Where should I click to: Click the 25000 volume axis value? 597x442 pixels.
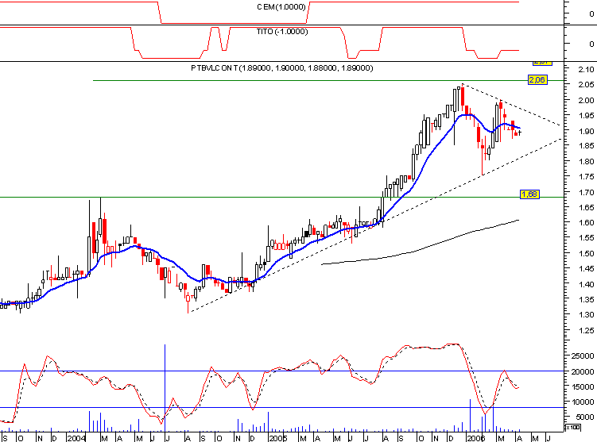[583, 356]
